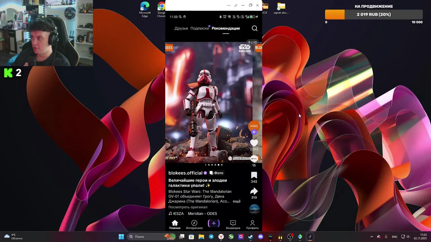Tap the Stormtrooper photo in the post
431x242 pixels.
pyautogui.click(x=209, y=103)
